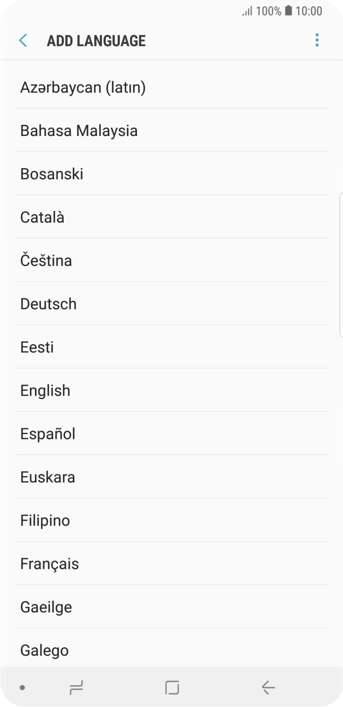This screenshot has height=707, width=343.
Task: Select Filipino from the language list
Action: pyautogui.click(x=45, y=521)
